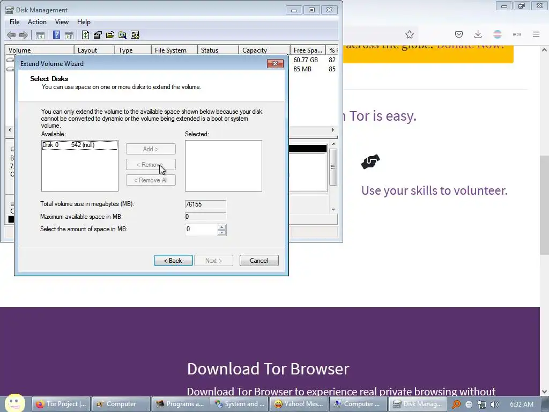Viewport: 549px width, 412px height.
Task: Click the settings list toolbar icon
Action: pos(135,35)
